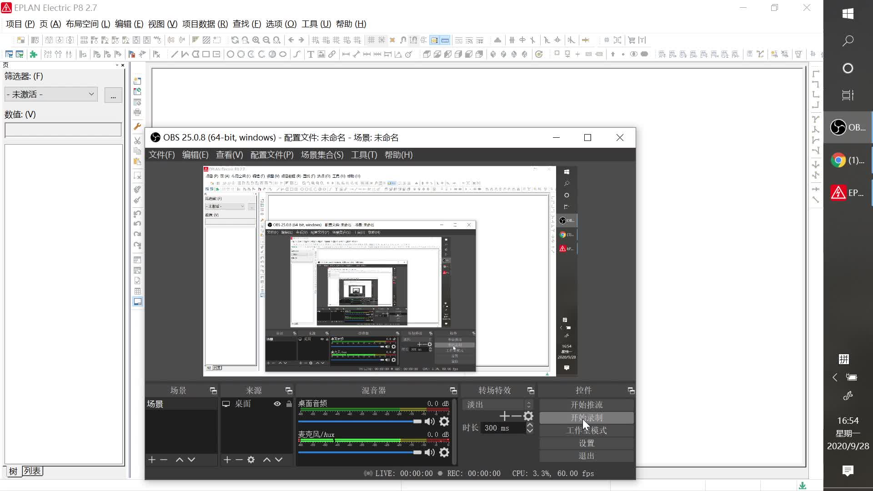Click the 数值 (V) input field
This screenshot has width=873, height=491.
(63, 130)
